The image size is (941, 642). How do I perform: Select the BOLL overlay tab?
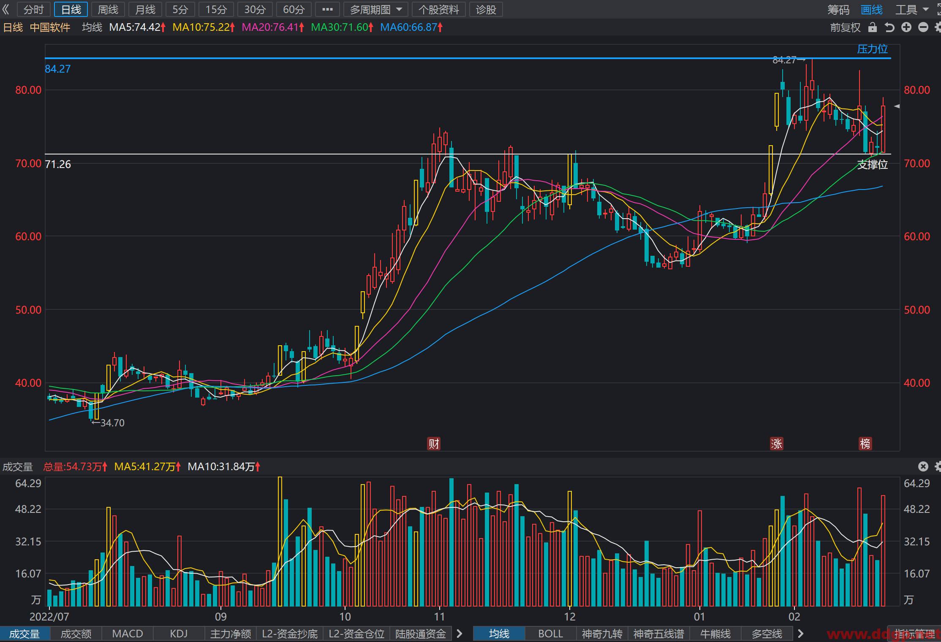(550, 634)
